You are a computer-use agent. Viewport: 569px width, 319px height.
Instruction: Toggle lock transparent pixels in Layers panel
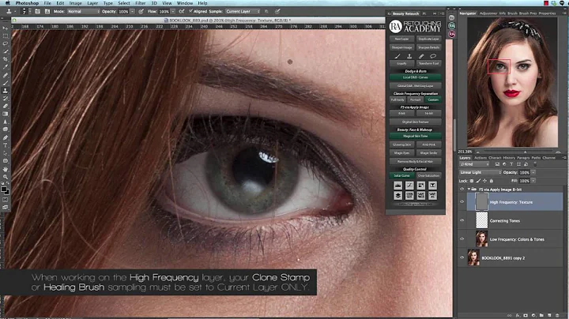pos(472,181)
